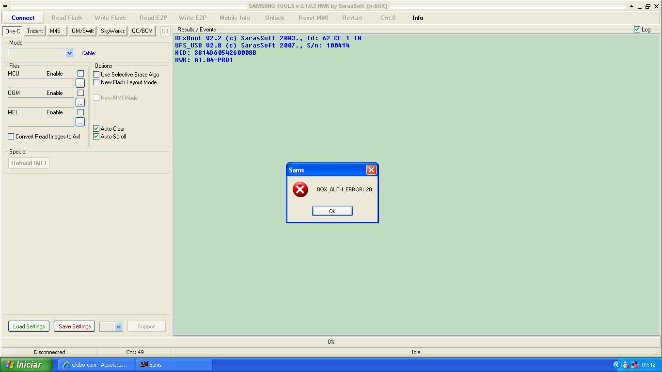
Task: Click the Idle status bar entry
Action: pyautogui.click(x=416, y=352)
